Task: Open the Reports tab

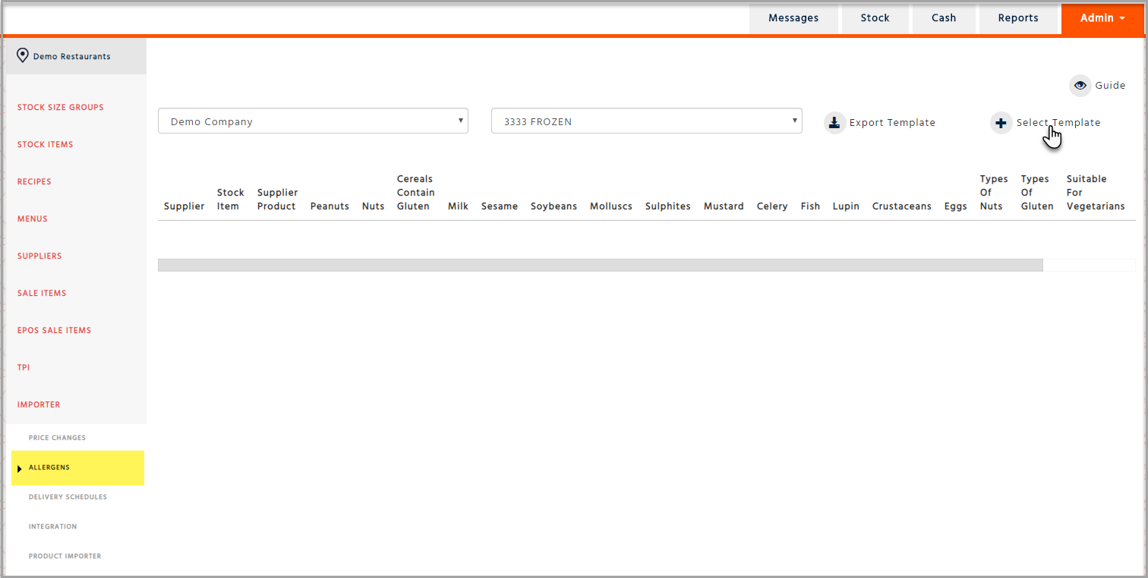Action: [x=1018, y=18]
